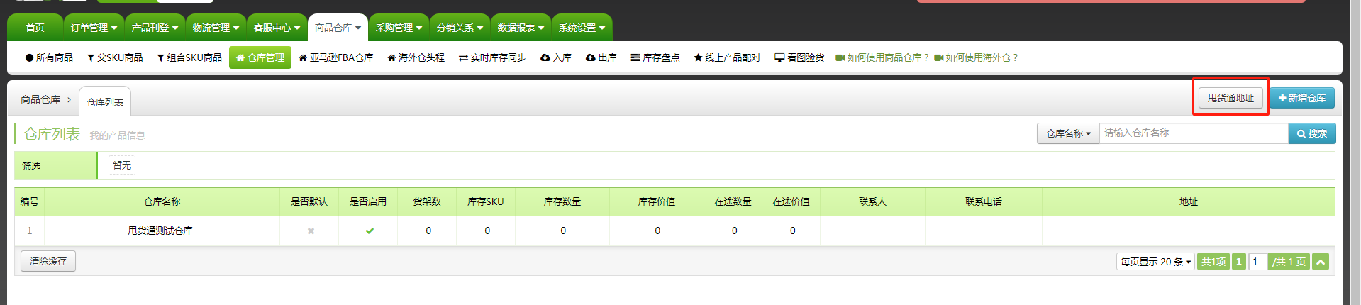Click warehouse number 1 link

[29, 231]
